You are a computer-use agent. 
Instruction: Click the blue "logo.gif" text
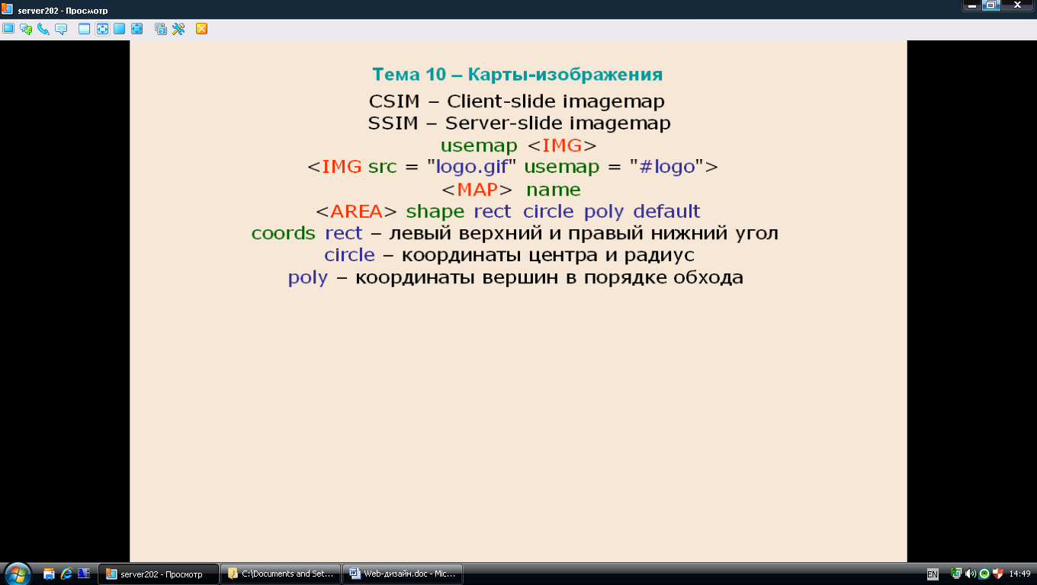pyautogui.click(x=472, y=167)
